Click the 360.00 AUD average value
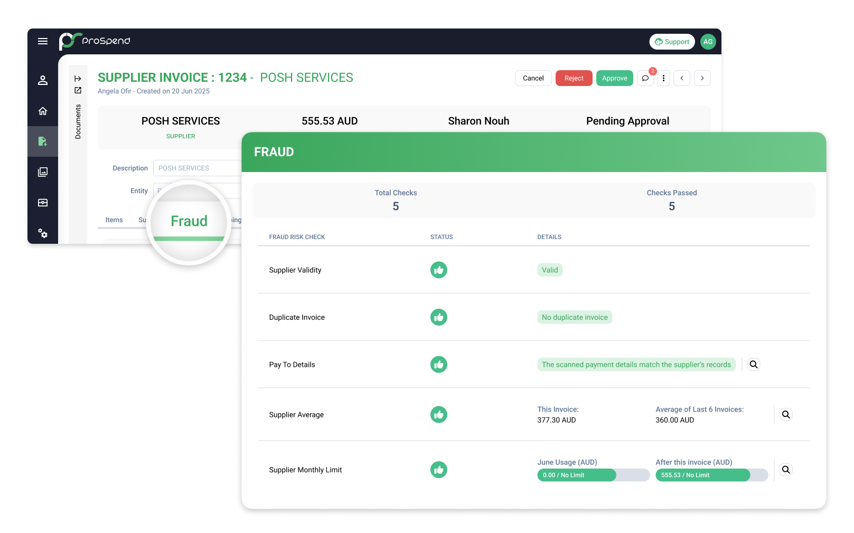 (x=675, y=420)
